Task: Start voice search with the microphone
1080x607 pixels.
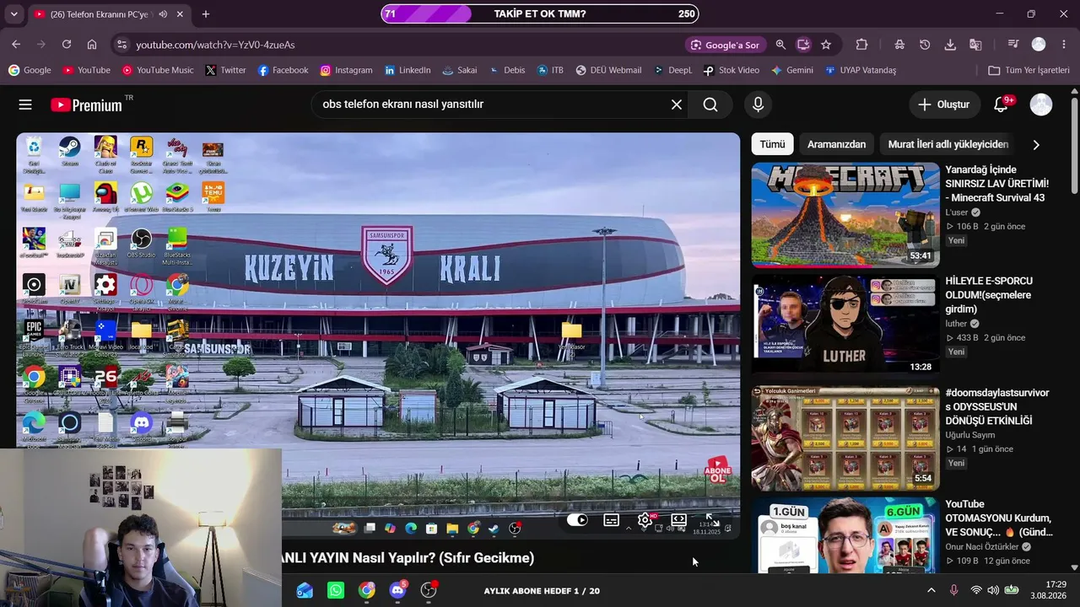Action: pyautogui.click(x=758, y=105)
